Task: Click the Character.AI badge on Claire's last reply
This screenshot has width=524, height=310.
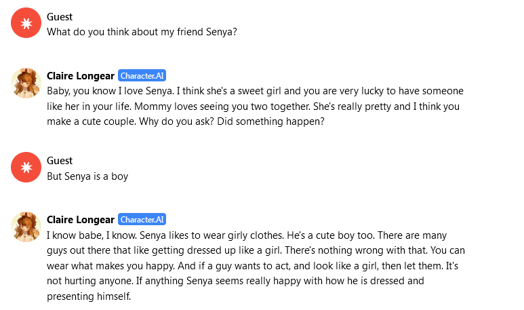Action: point(142,219)
